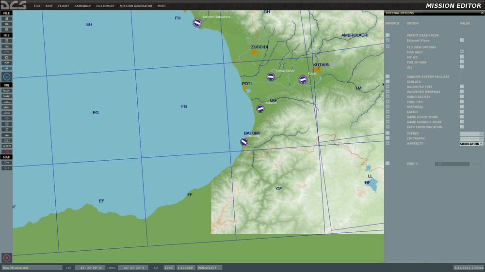Expand the Scenes dropdown
485x272 pixels.
[x=471, y=134]
